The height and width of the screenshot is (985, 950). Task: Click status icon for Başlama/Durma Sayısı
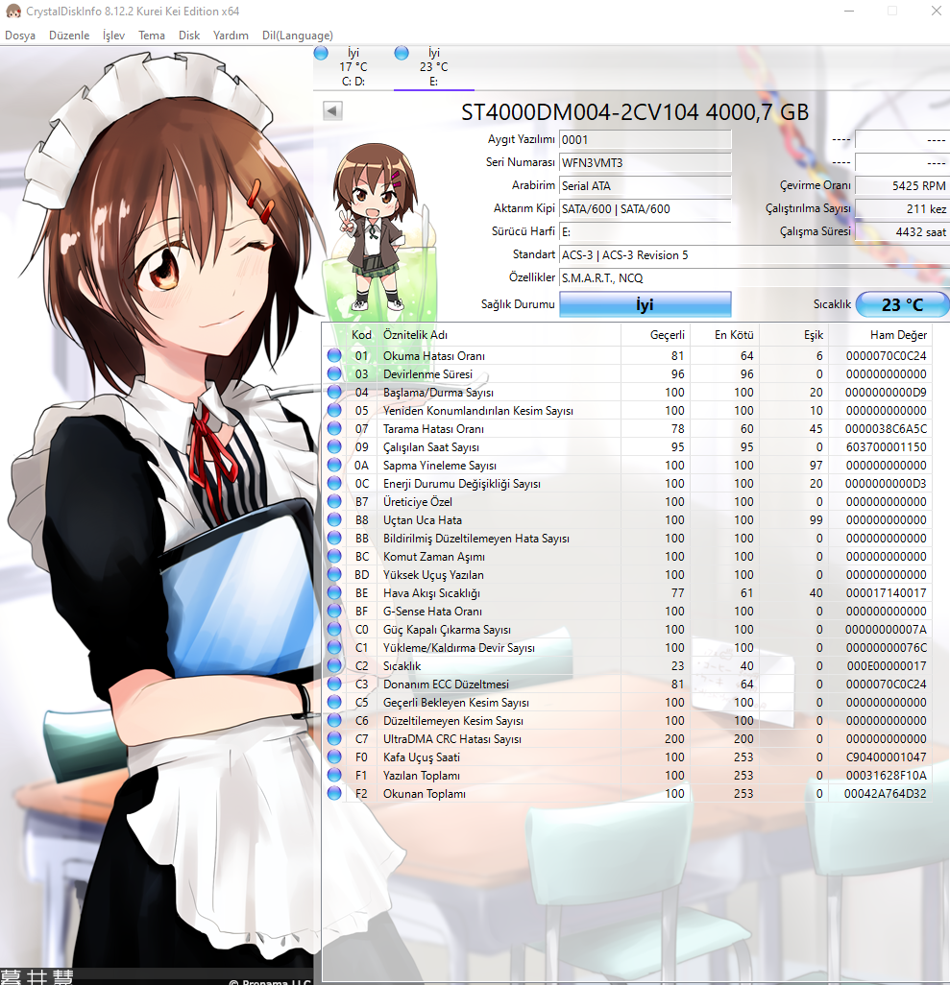pos(334,392)
